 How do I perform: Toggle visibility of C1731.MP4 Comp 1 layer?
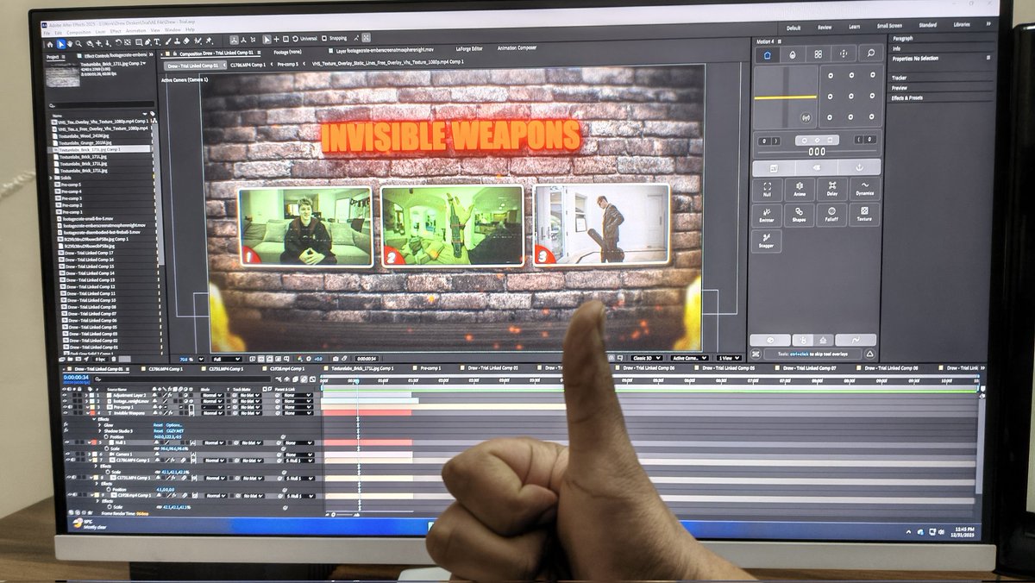[x=69, y=478]
